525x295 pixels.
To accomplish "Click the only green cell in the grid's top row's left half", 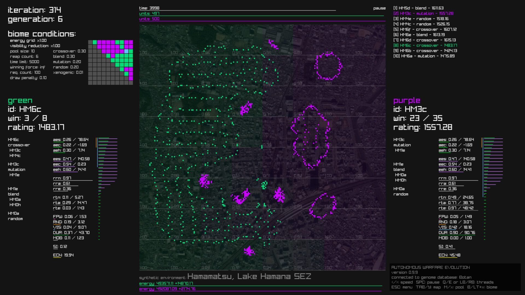I will pos(95,42).
